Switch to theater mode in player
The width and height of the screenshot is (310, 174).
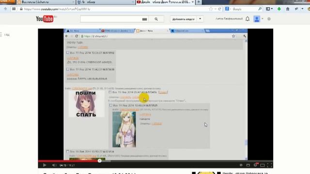tap(263, 165)
